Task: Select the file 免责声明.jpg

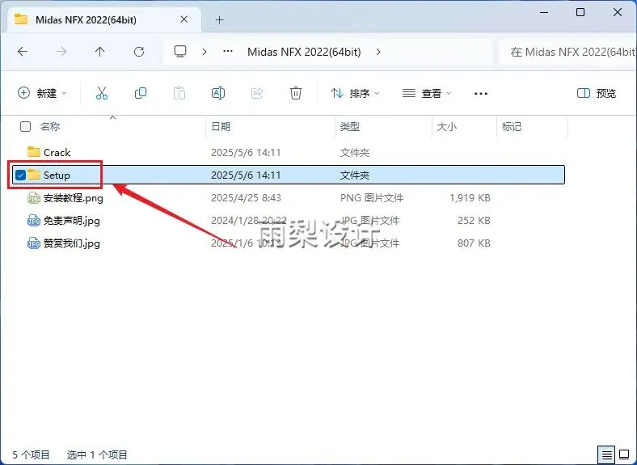Action: tap(71, 221)
